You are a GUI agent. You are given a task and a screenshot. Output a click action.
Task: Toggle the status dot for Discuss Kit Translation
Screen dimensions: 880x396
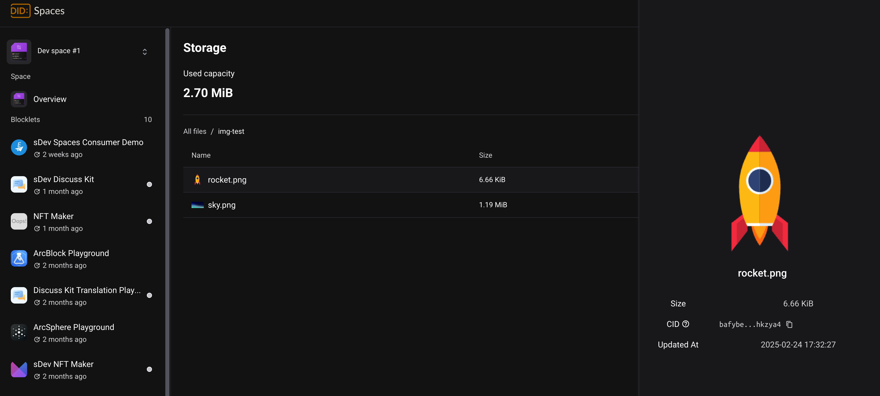(x=149, y=296)
